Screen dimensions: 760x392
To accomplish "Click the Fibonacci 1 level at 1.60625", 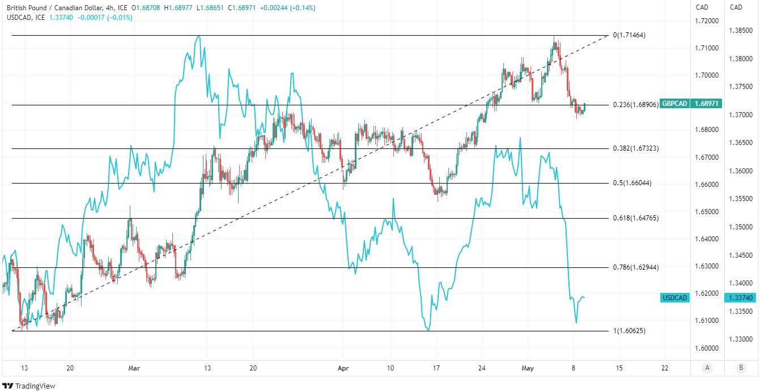I will point(629,331).
